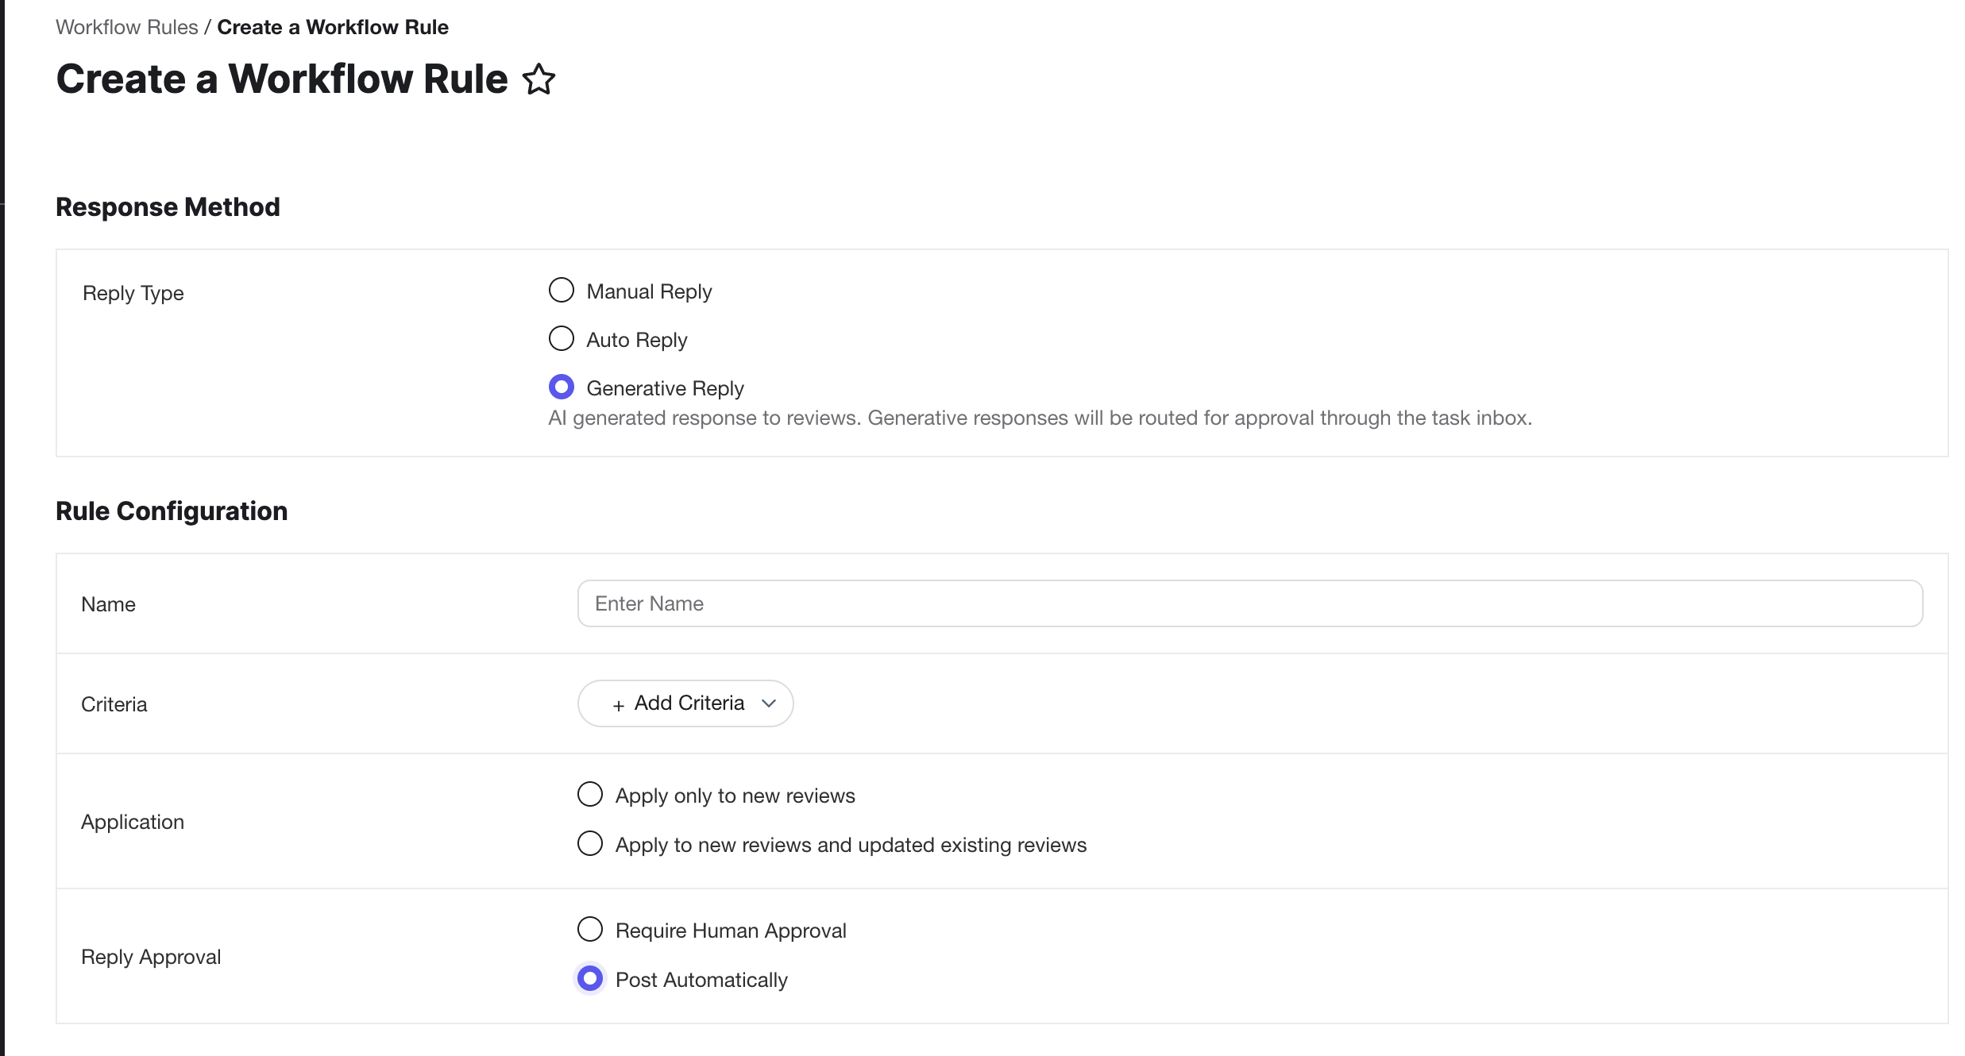This screenshot has height=1056, width=1965.
Task: Choose Auto Reply as the reply type
Action: point(562,339)
